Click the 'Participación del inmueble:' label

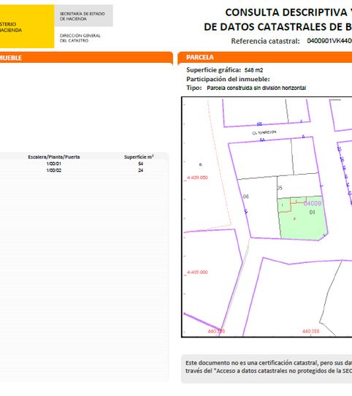point(228,79)
